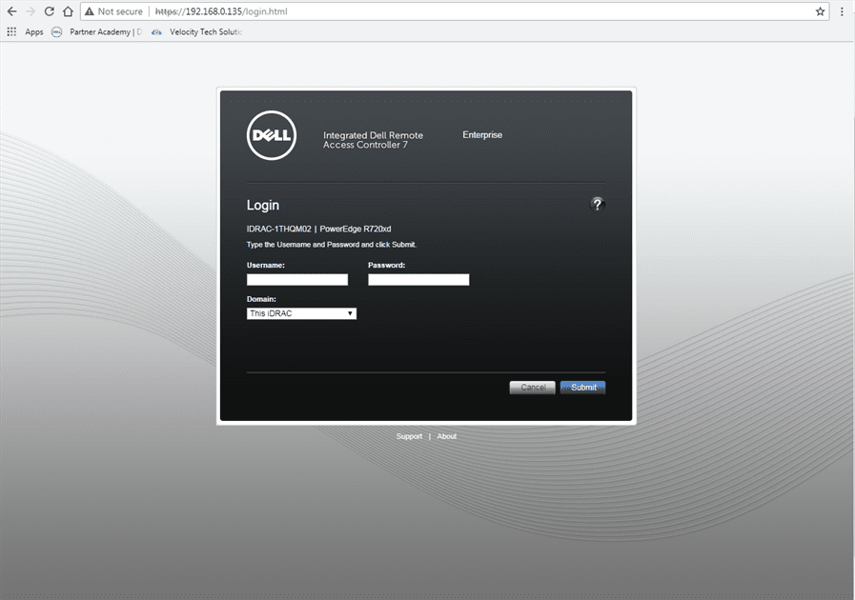Click "IDRAC-1THQM02 | PowerEdge R720xd" text

318,229
